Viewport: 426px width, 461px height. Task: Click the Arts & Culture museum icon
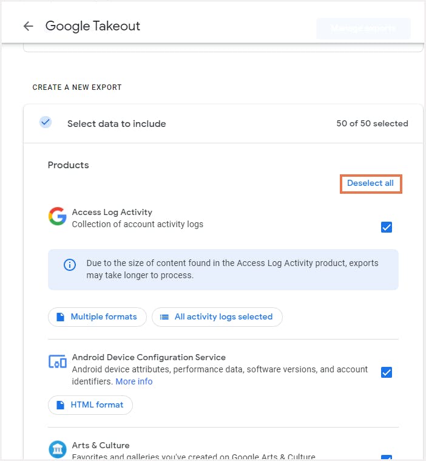(x=58, y=449)
